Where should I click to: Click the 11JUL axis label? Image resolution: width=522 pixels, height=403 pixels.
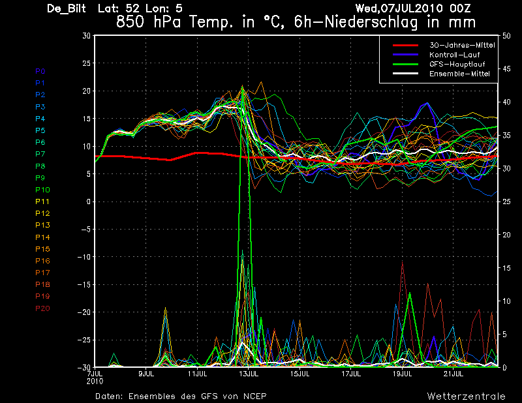198,374
